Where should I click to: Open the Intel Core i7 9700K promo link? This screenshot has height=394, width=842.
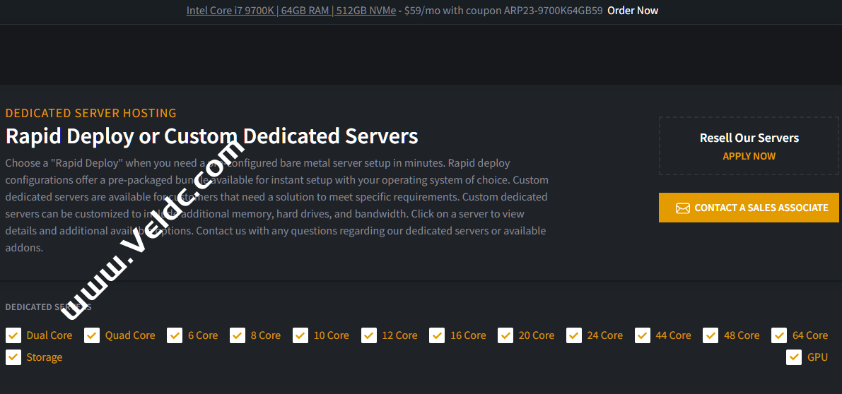[x=291, y=11]
